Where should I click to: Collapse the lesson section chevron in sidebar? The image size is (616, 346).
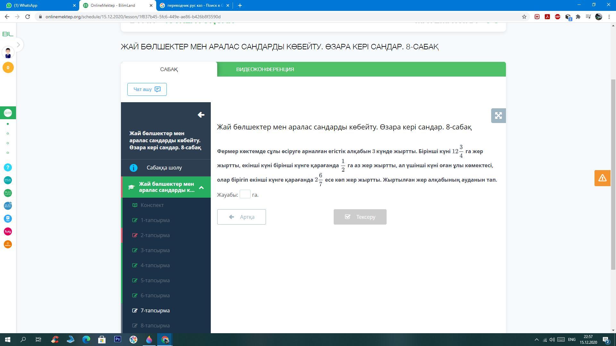pos(201,187)
